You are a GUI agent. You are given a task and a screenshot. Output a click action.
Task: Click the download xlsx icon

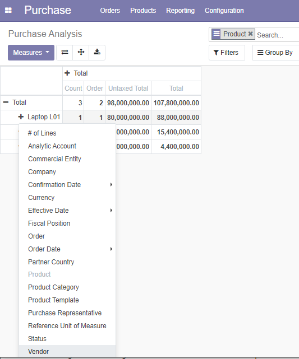point(97,53)
